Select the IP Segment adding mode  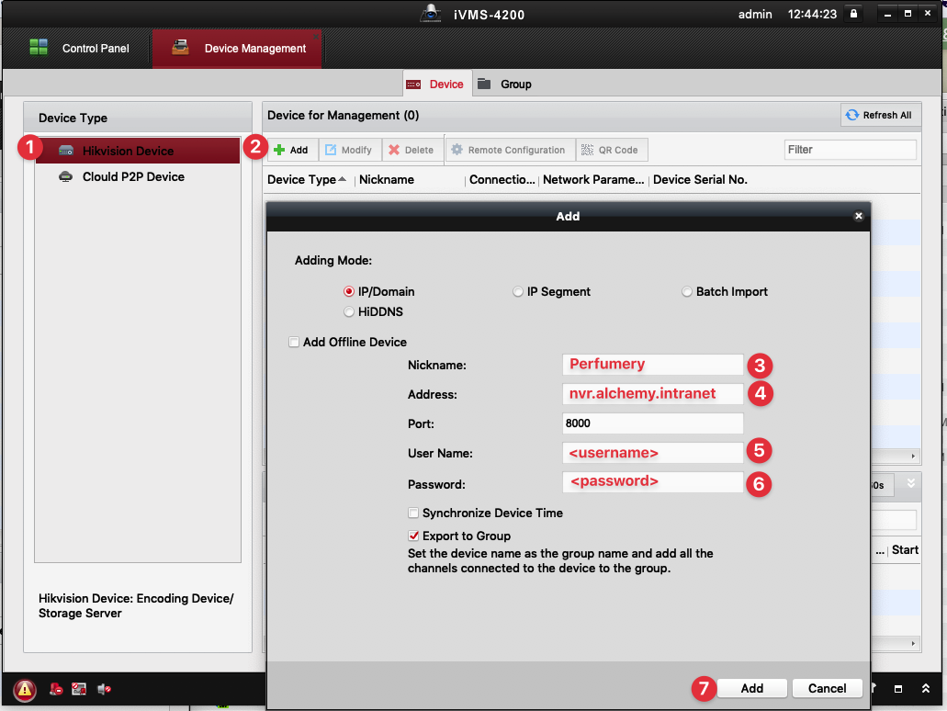point(519,292)
